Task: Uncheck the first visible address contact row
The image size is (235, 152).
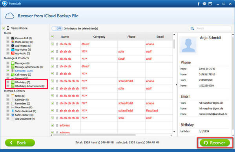Action: [x=52, y=125]
